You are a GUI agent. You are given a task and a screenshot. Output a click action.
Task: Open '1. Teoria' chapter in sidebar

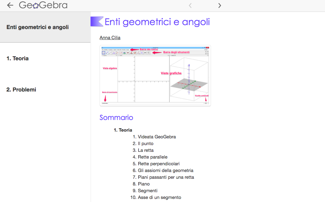[x=17, y=58]
